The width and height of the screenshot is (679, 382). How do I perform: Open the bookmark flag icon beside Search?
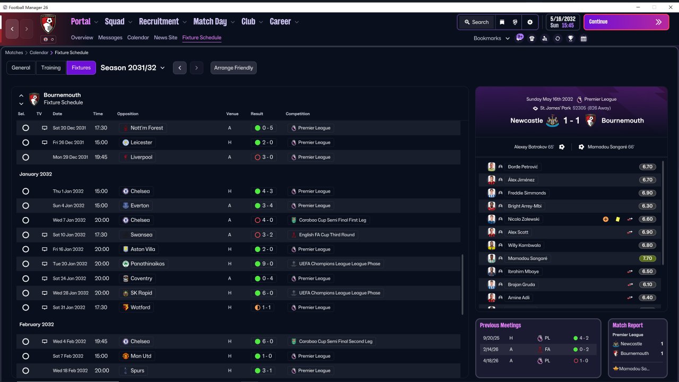[x=502, y=22]
